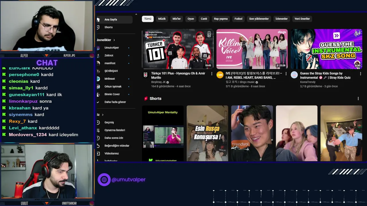Viewport: 367px width, 206px height.
Task: Select the Müzik filter chip
Action: [162, 19]
